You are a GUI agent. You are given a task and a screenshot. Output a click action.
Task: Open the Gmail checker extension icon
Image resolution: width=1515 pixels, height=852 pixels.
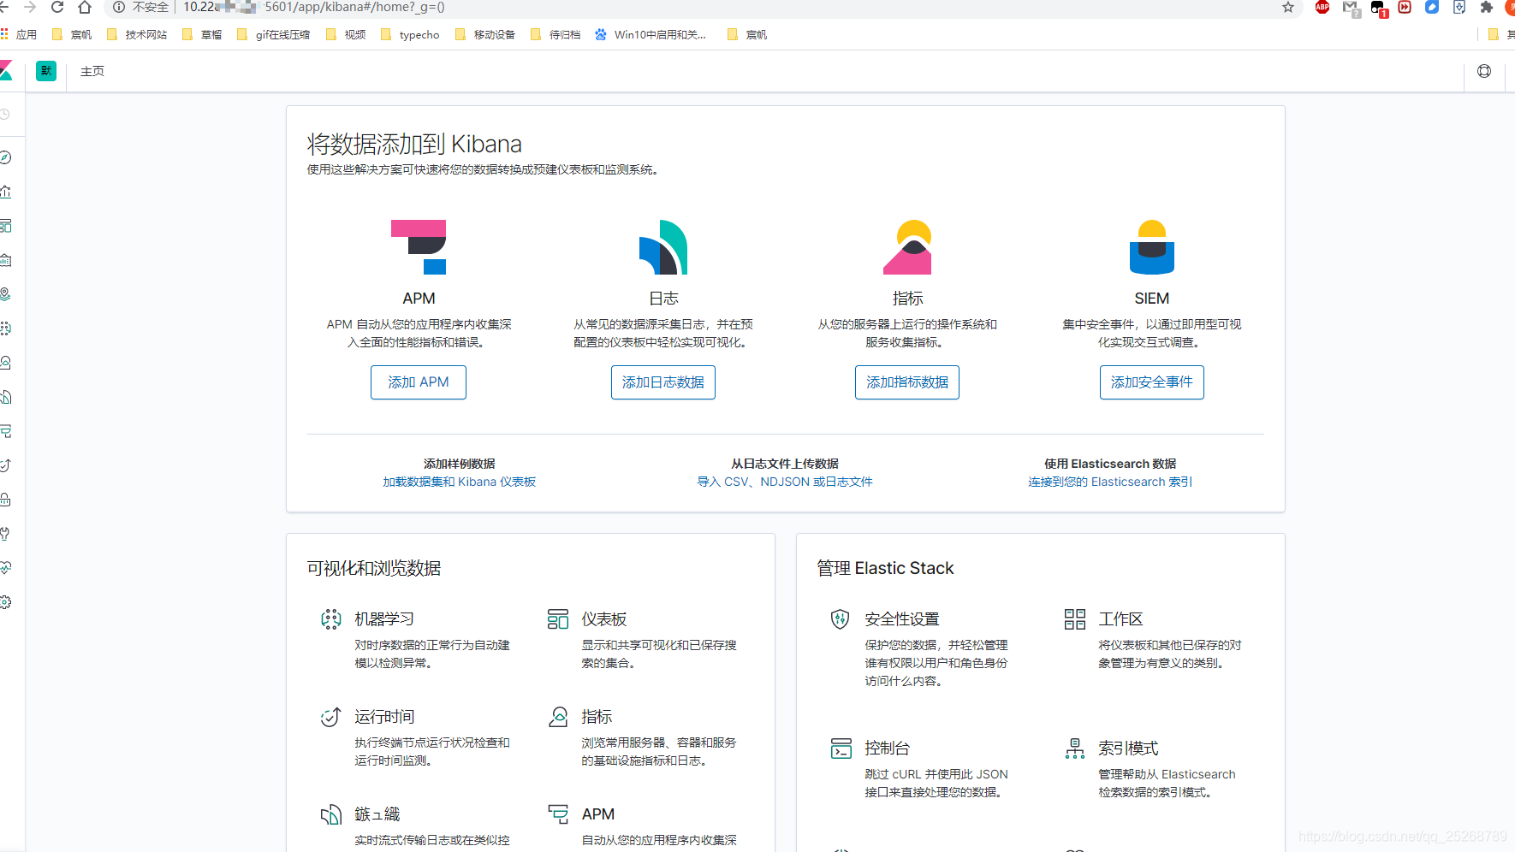coord(1351,8)
